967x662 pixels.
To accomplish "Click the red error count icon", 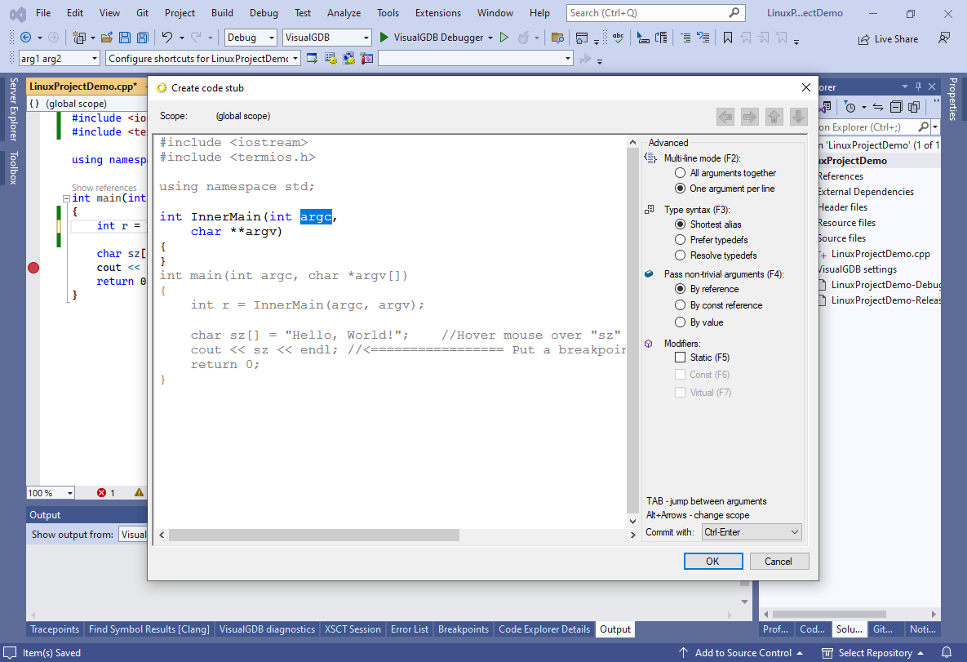I will tap(102, 493).
